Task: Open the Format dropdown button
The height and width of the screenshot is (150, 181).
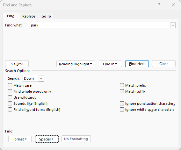Action: coord(20,139)
